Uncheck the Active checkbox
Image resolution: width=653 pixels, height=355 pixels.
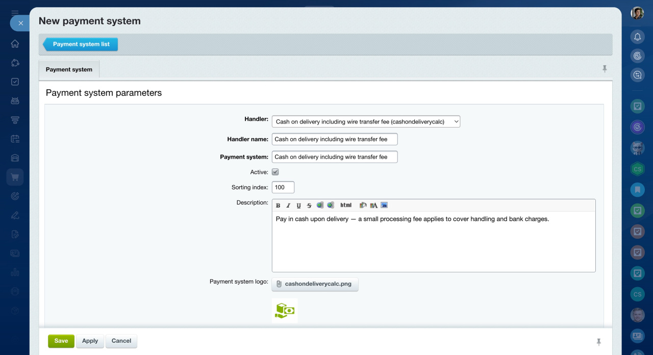(x=275, y=172)
